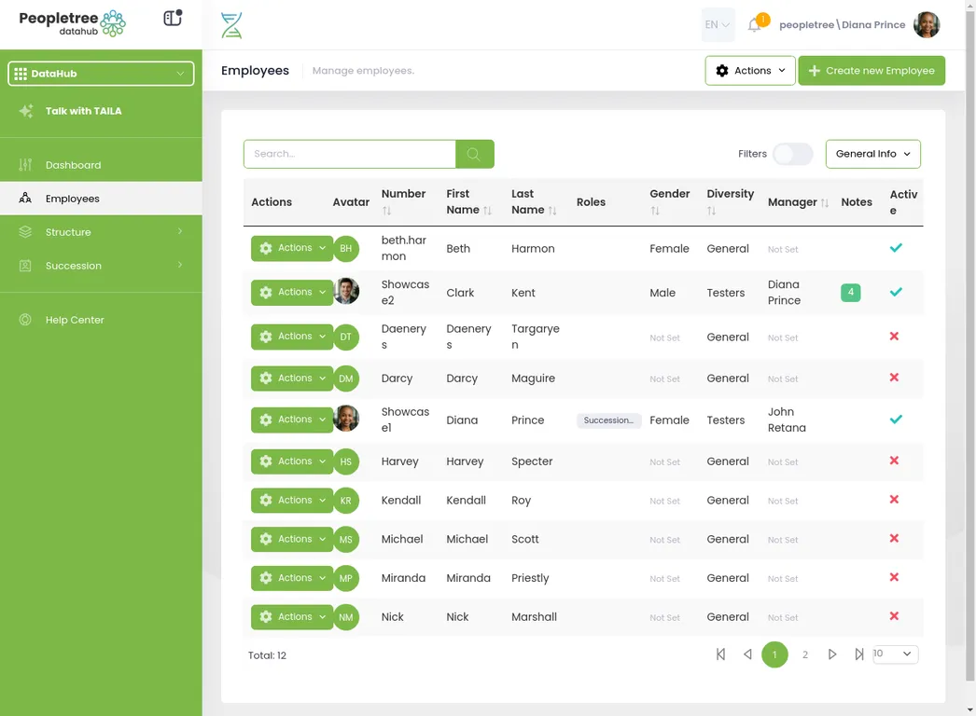Click the DNA helix icon in header
The image size is (976, 716).
coord(231,25)
